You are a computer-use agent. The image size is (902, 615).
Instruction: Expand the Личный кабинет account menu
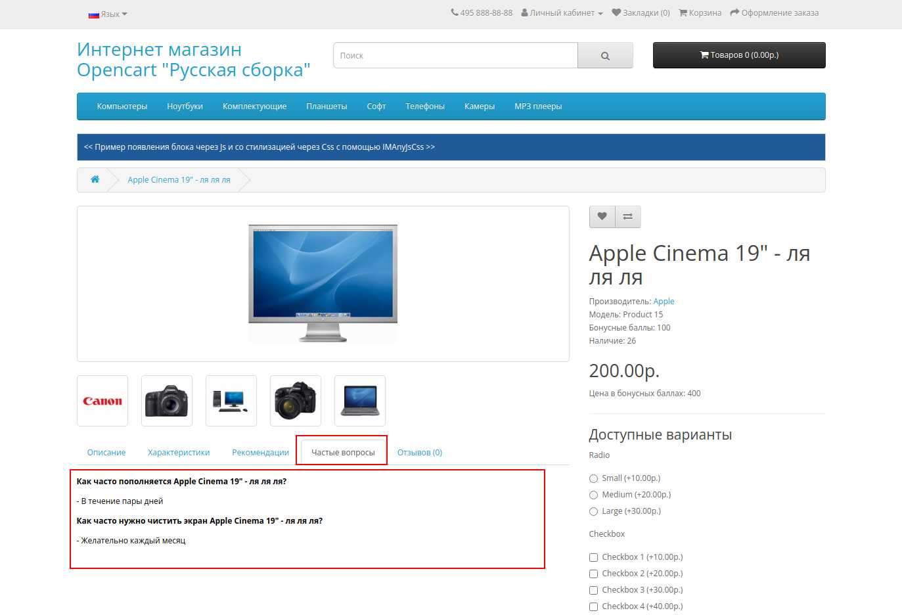coord(562,12)
